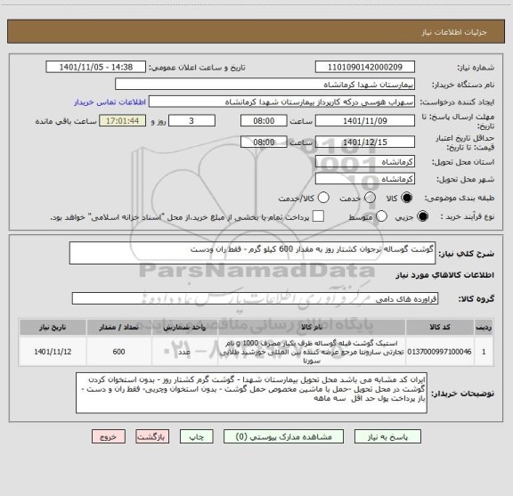This screenshot has height=496, width=513.
Task: Select the کالا radio button
Action: pyautogui.click(x=406, y=198)
